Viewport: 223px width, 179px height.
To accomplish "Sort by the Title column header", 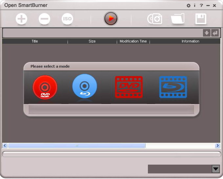I will pyautogui.click(x=35, y=41).
